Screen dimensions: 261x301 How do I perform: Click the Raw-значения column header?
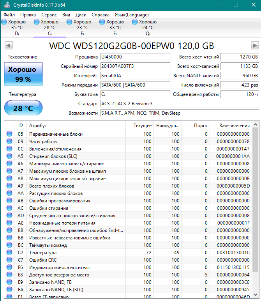coord(231,126)
